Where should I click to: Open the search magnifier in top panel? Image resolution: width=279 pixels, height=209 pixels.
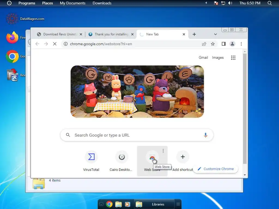pyautogui.click(x=269, y=3)
